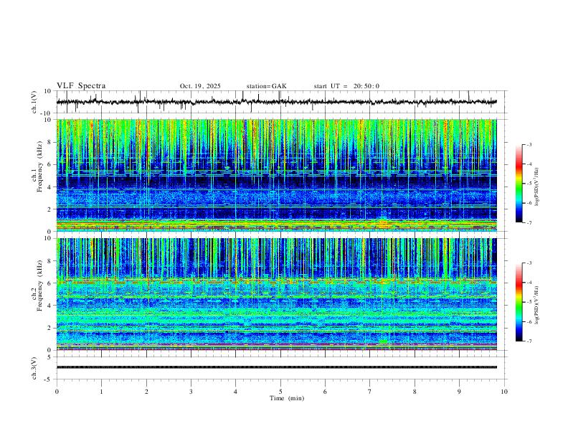Select the date text "Oct. 19, 2025"
The width and height of the screenshot is (568, 439).
[200, 86]
